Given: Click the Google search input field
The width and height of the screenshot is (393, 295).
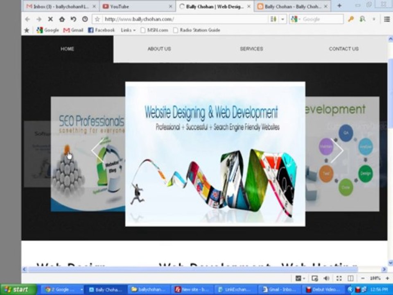Looking at the screenshot, I should tap(322, 19).
